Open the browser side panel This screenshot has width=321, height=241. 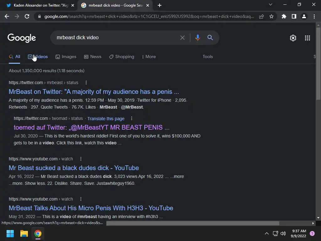(x=294, y=16)
